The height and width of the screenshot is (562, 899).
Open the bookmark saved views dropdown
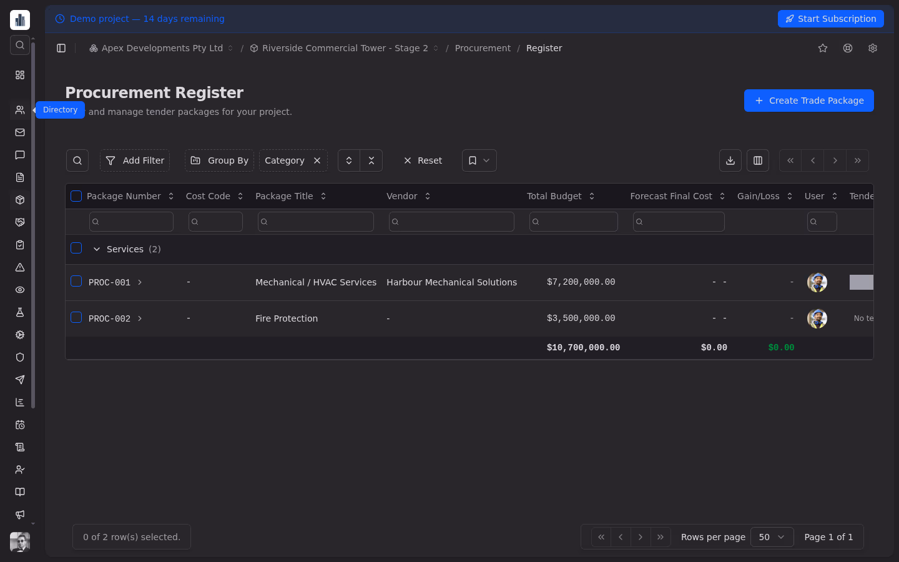pyautogui.click(x=479, y=160)
